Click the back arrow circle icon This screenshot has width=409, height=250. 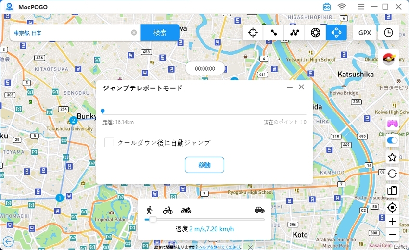coord(8,242)
